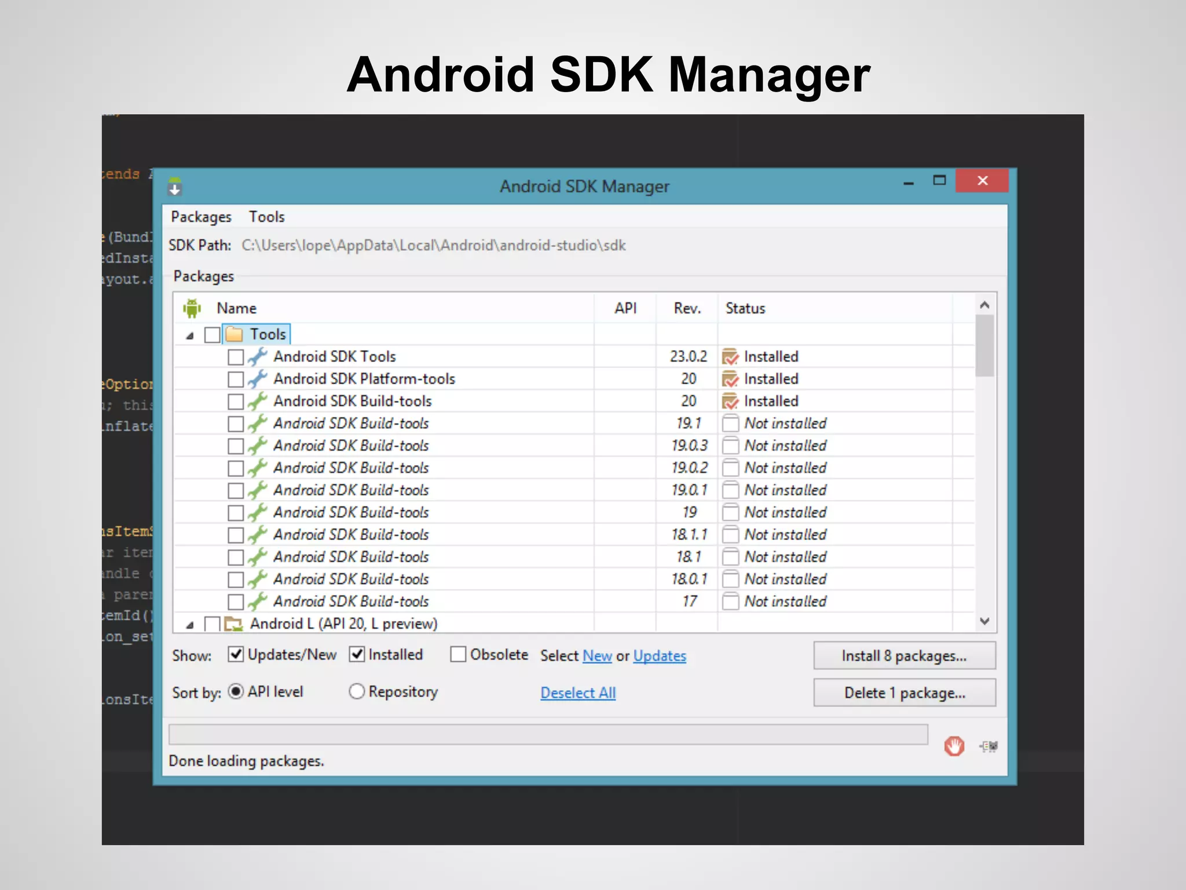Screen dimensions: 1186x890
Task: Click the package list scrollbar thumb
Action: 984,346
